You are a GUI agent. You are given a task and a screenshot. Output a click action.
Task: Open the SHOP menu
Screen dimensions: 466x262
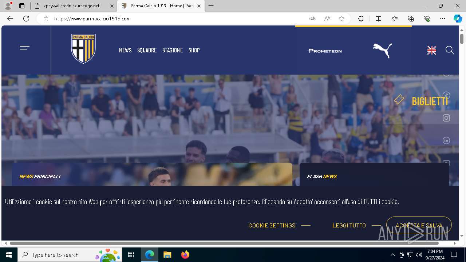point(194,50)
